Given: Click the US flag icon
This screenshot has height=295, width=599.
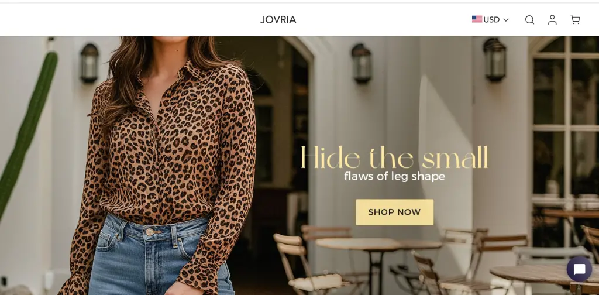Looking at the screenshot, I should click(477, 19).
